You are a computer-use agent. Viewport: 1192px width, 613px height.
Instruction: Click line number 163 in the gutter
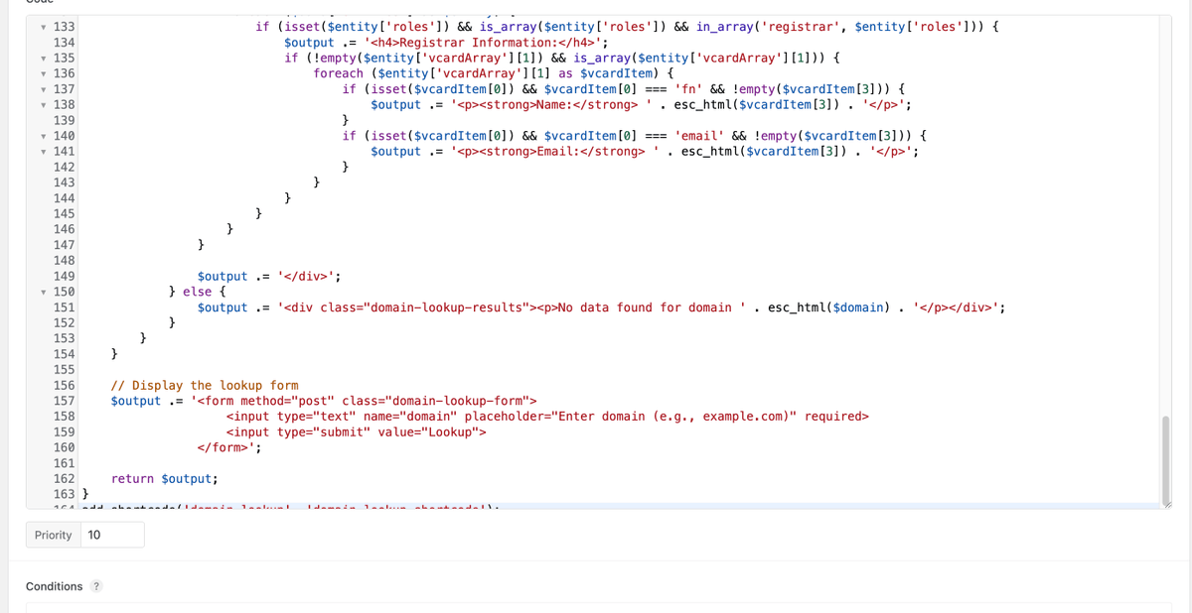point(64,494)
